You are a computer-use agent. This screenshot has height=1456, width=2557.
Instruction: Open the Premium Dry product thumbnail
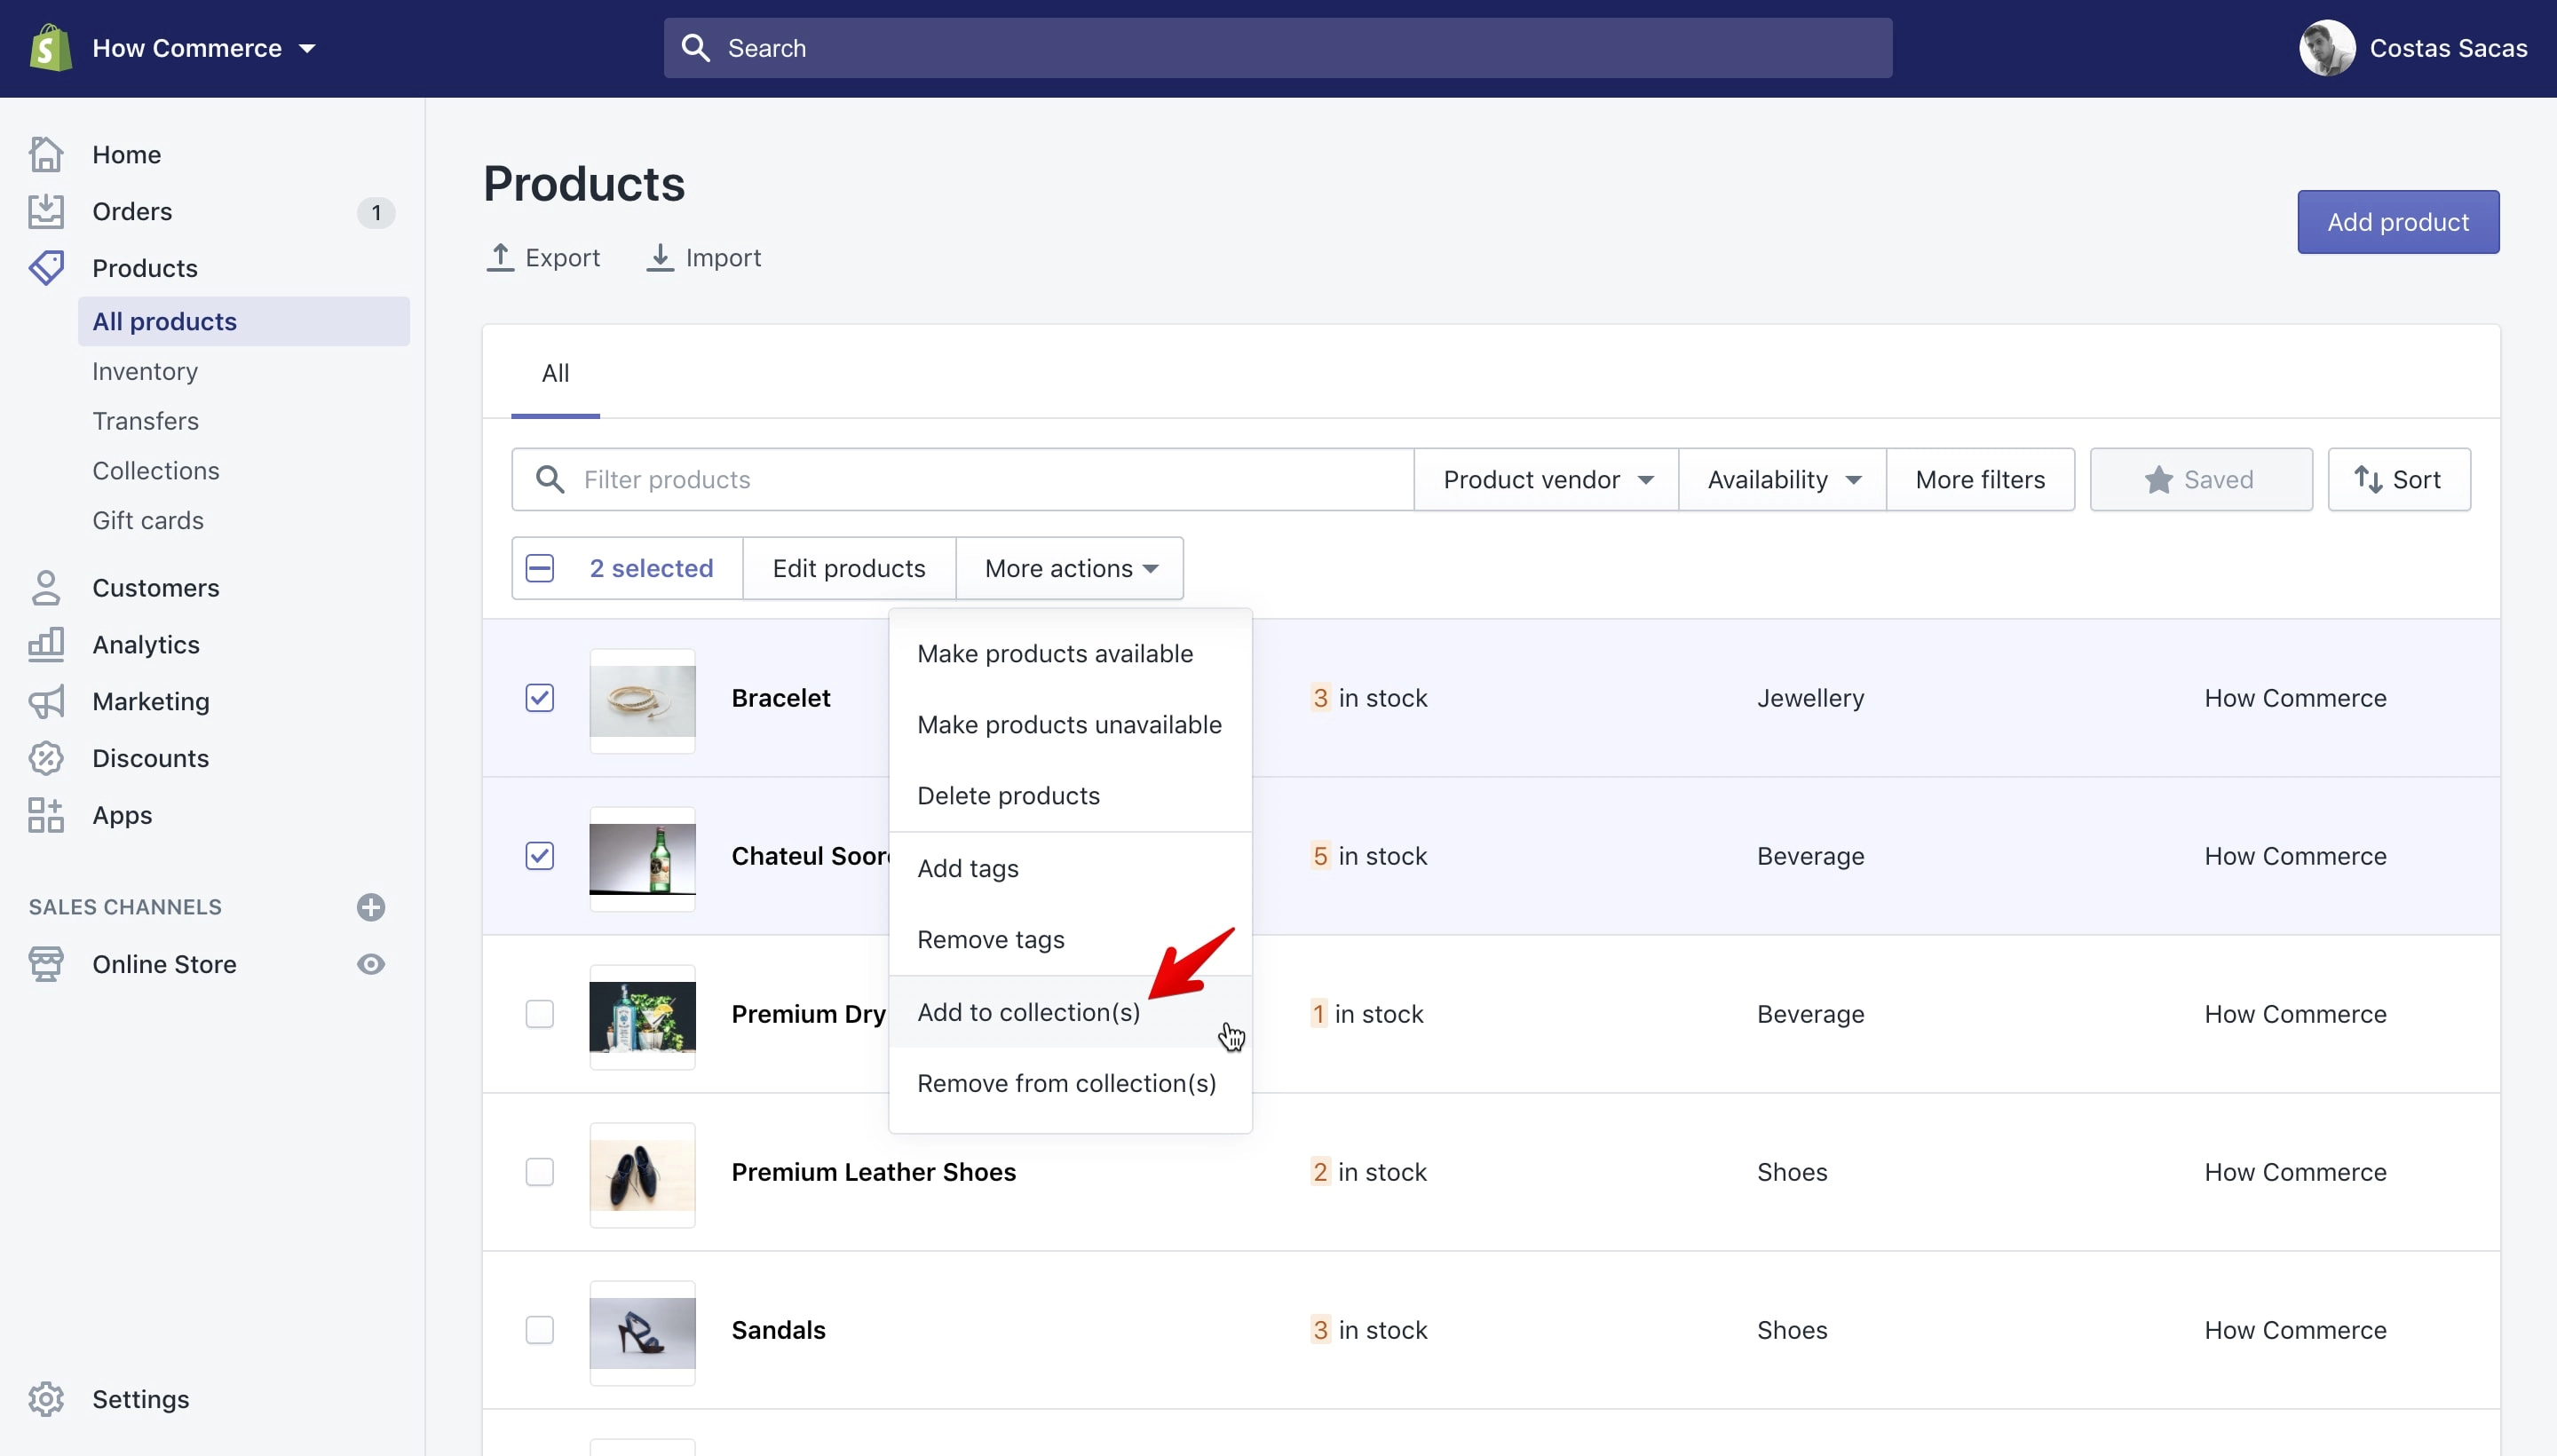pyautogui.click(x=642, y=1017)
